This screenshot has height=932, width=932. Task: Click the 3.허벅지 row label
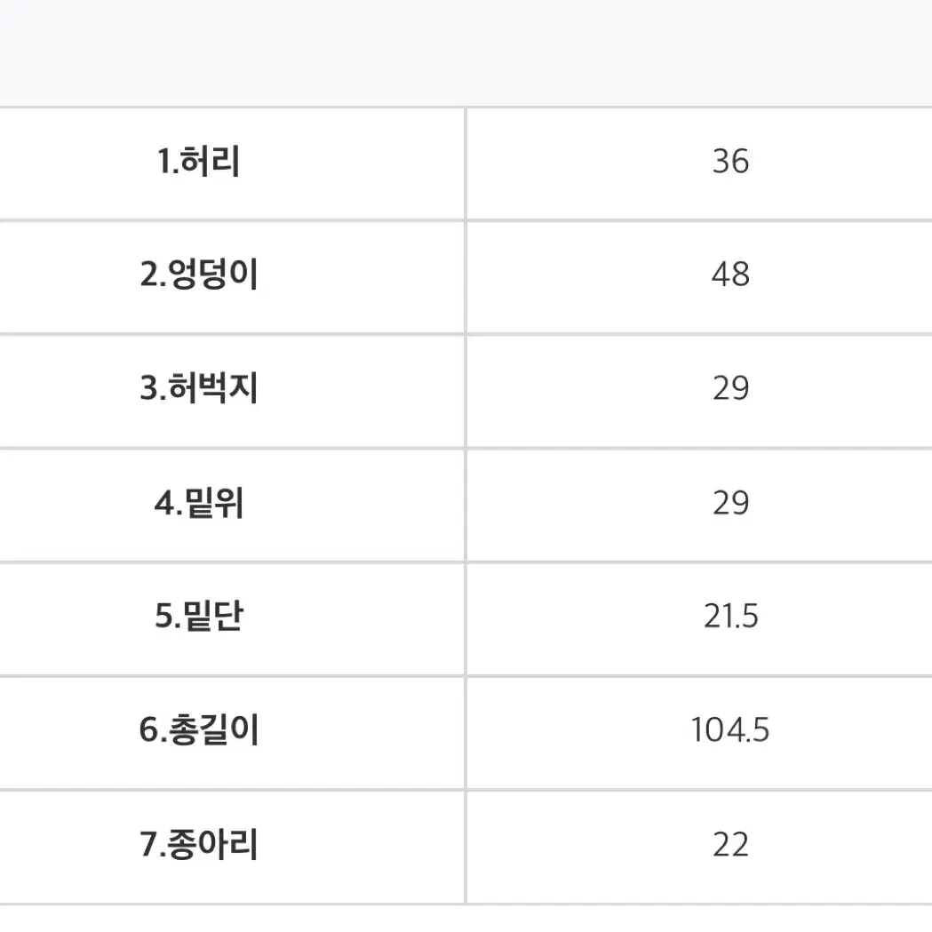(x=198, y=388)
